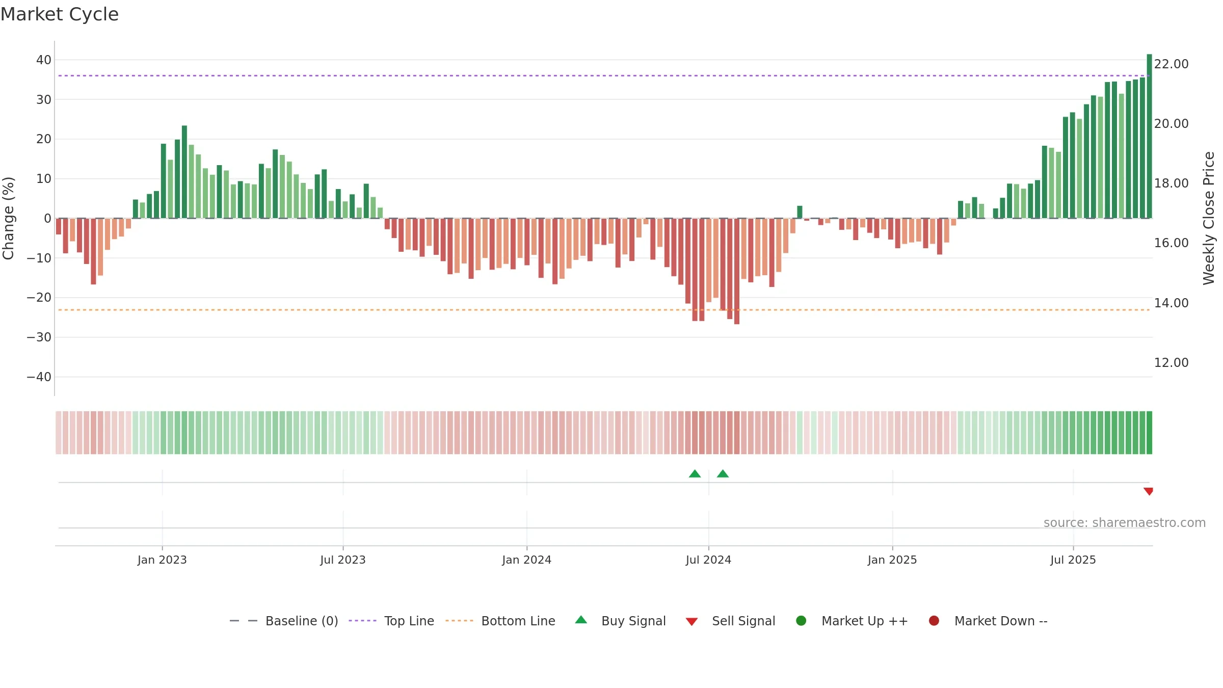Click the dark red Market Down circle in legend
Screen dimensions: 1223x688
coord(934,621)
